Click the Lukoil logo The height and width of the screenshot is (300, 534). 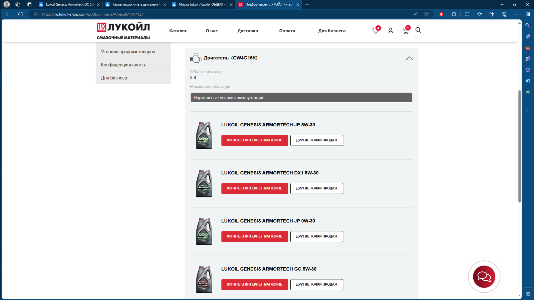123,31
